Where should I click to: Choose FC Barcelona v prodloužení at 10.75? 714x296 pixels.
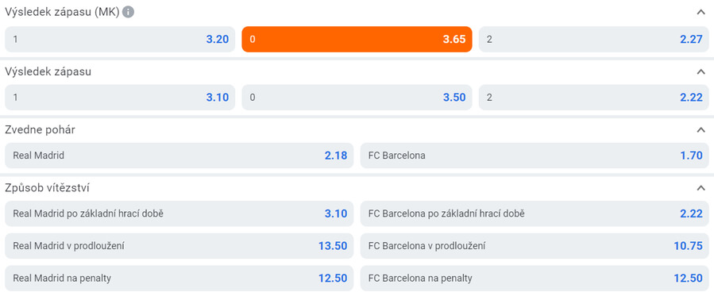click(535, 246)
